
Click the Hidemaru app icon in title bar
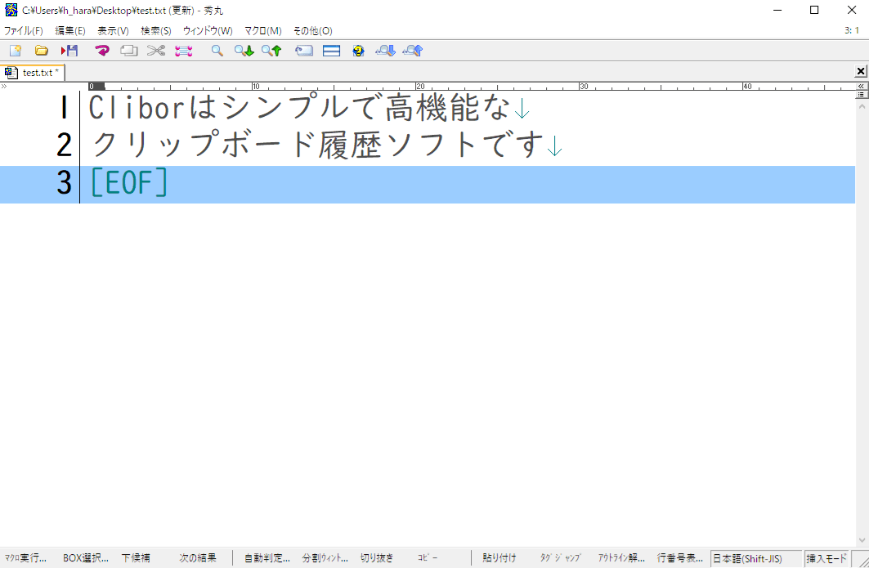click(x=11, y=10)
